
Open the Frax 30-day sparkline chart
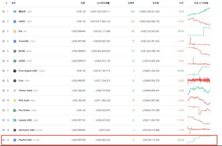[199, 81]
